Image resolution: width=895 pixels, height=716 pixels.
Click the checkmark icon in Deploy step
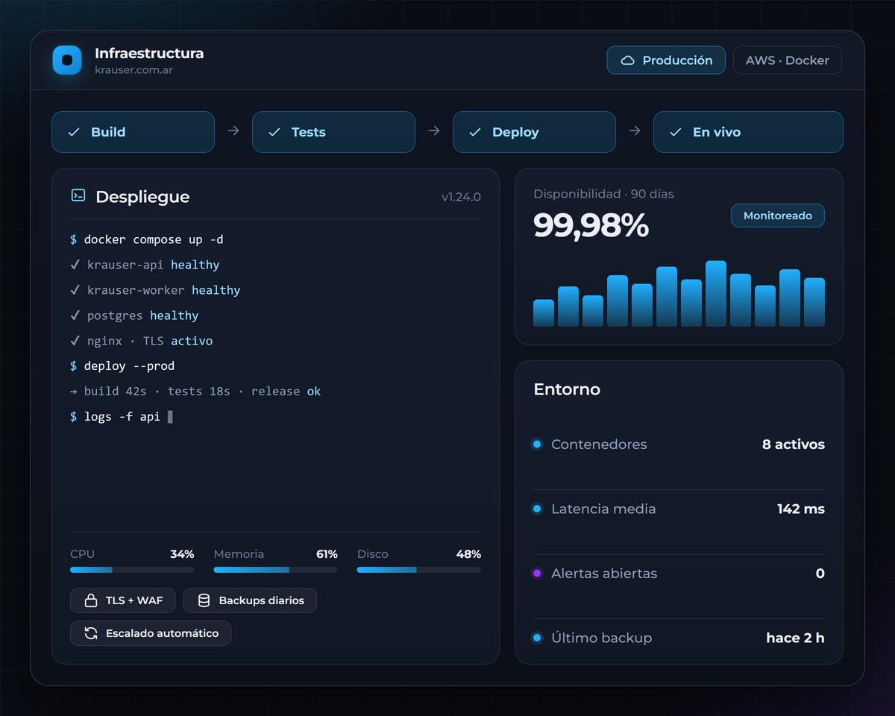[475, 132]
